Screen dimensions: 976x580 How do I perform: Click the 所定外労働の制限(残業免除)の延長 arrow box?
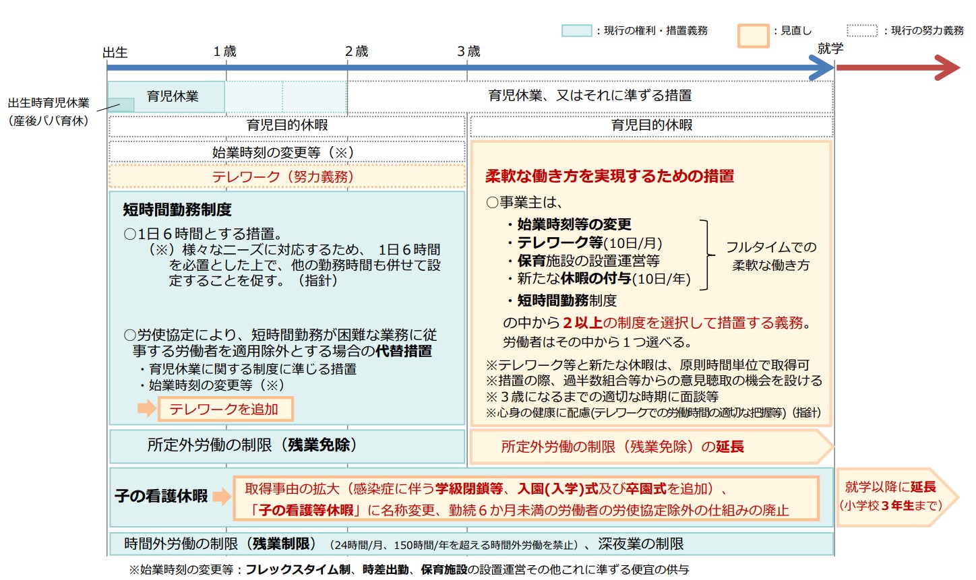click(651, 447)
